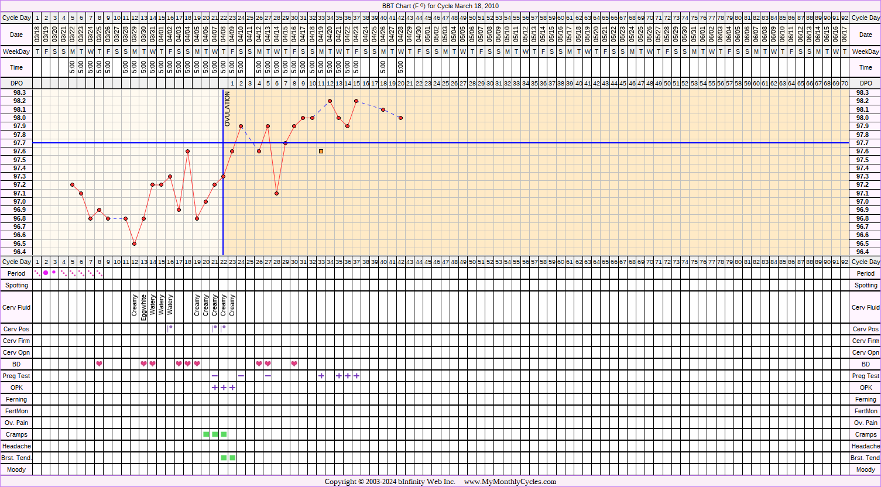This screenshot has height=487, width=881.
Task: Click the left Ferning row label
Action: tap(16, 399)
